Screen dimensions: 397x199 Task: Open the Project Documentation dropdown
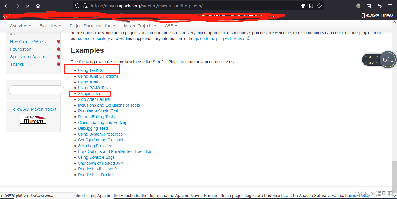[92, 26]
